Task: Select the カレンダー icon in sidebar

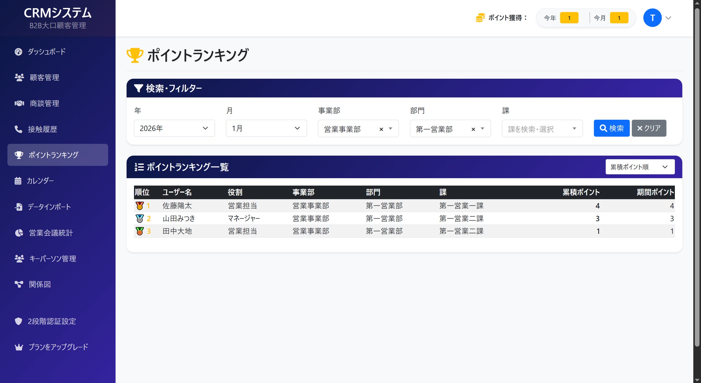Action: coord(19,181)
